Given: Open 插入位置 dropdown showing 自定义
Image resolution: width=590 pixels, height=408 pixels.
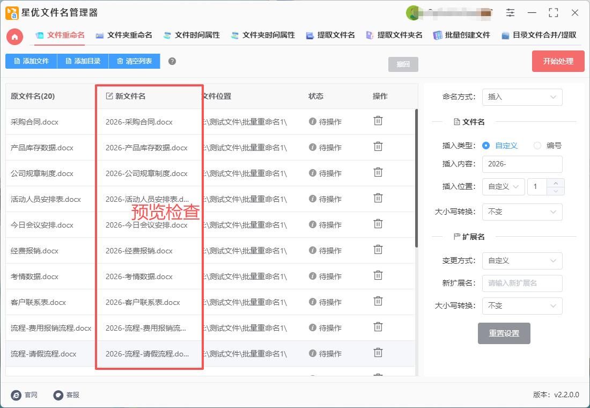Looking at the screenshot, I should click(504, 186).
